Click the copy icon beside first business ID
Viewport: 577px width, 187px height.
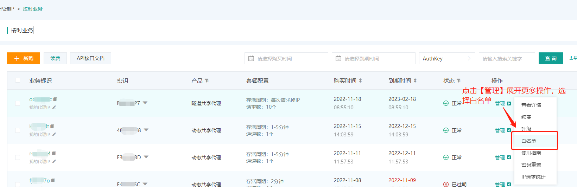pos(55,99)
